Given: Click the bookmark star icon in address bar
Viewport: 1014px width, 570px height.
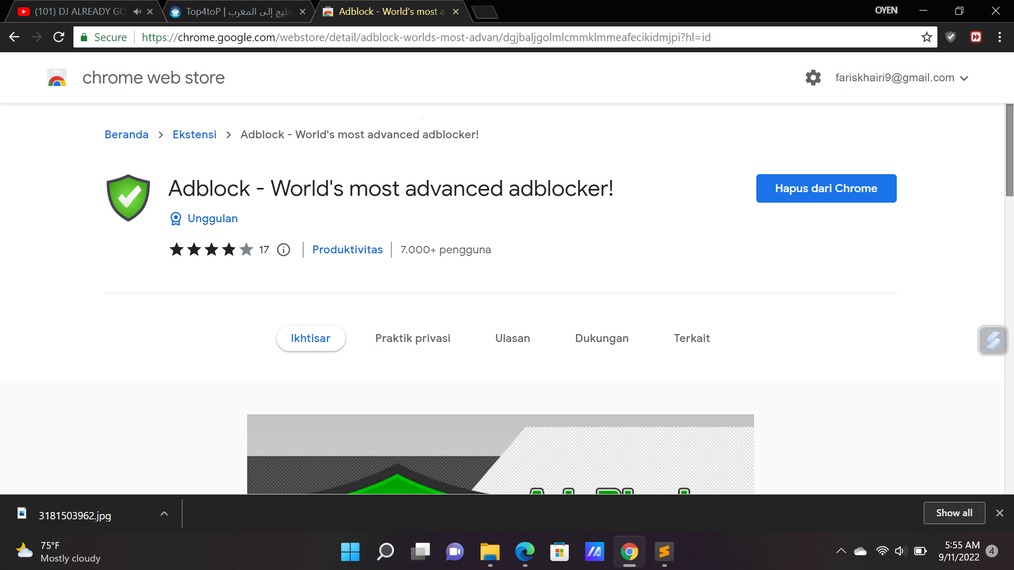Looking at the screenshot, I should [x=926, y=37].
